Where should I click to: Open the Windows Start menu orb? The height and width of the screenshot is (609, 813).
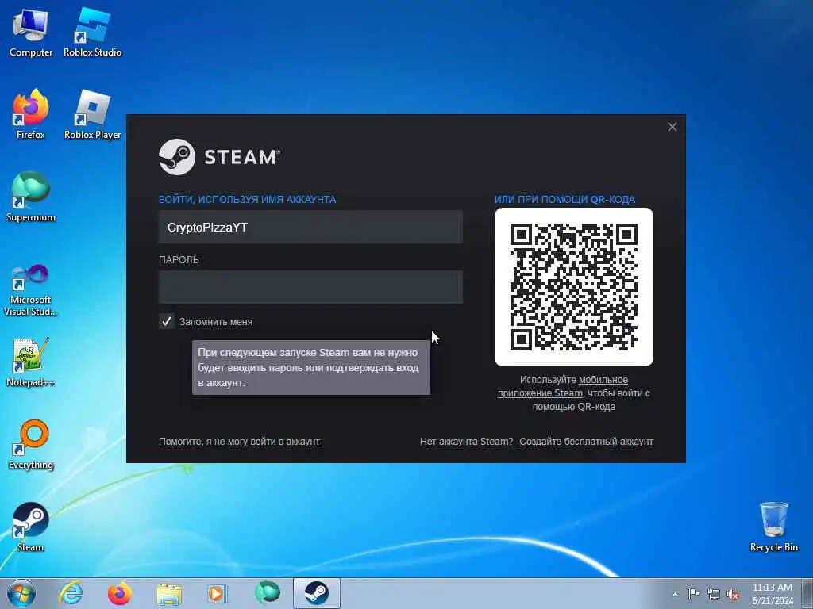[x=21, y=593]
